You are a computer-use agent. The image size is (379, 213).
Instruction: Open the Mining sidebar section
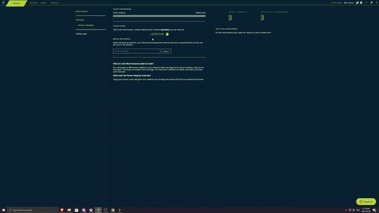point(79,20)
